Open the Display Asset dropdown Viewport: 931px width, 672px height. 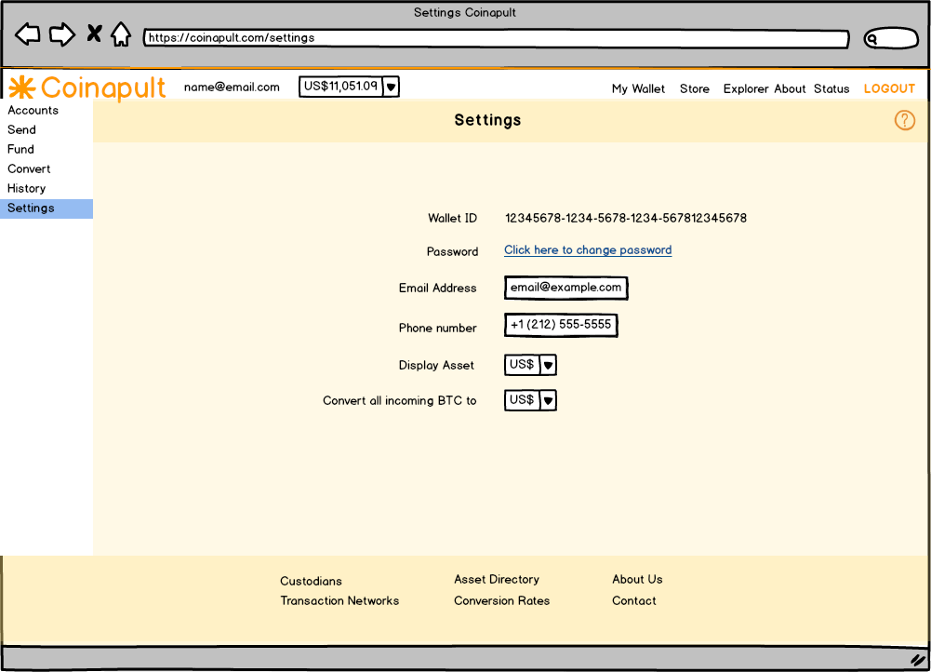coord(548,365)
